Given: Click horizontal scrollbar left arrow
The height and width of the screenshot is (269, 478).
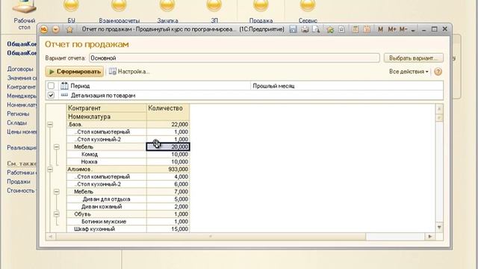Looking at the screenshot, I should (x=51, y=236).
